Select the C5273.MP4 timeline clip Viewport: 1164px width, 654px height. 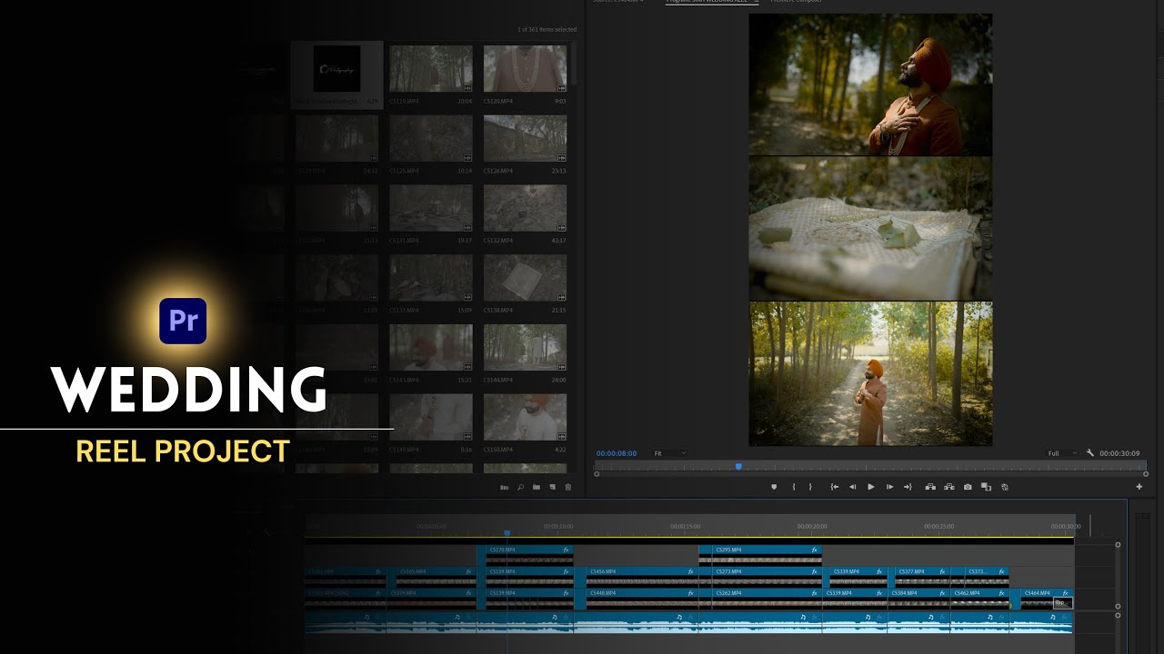pos(759,577)
